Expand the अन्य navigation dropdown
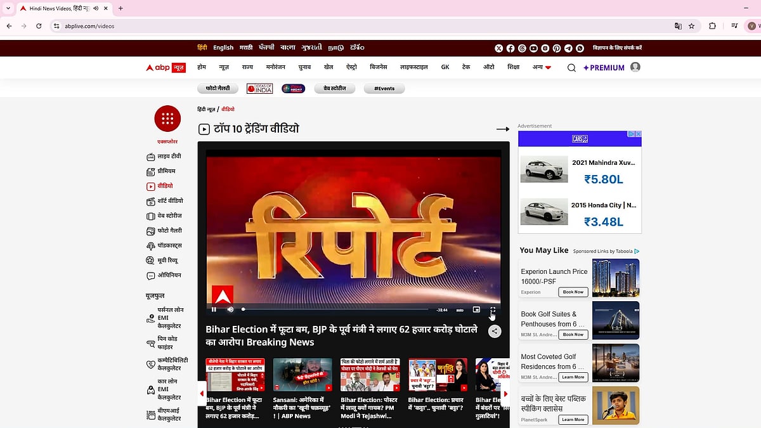This screenshot has width=761, height=428. [542, 67]
